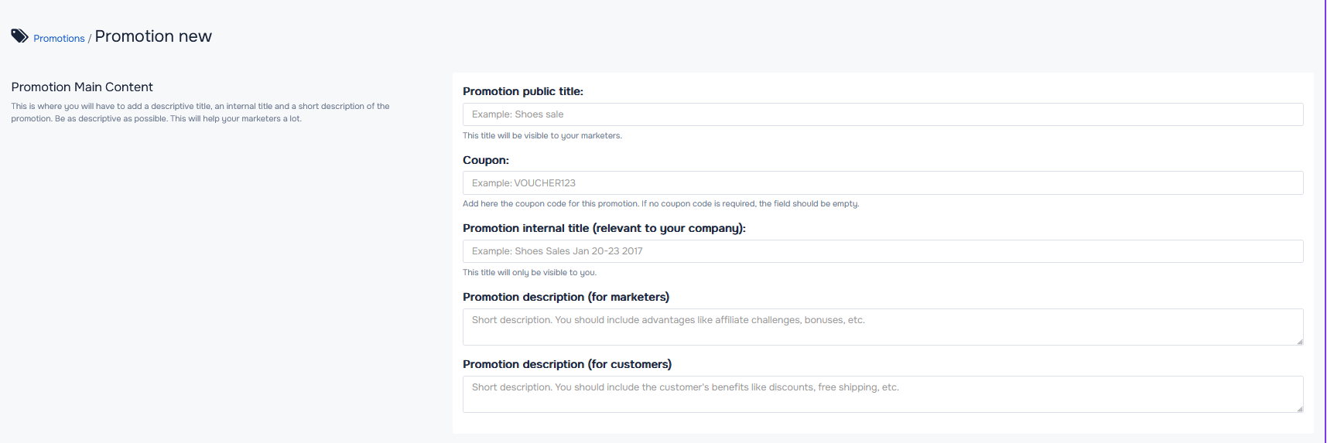Click the Promotion internal title label

pyautogui.click(x=604, y=228)
